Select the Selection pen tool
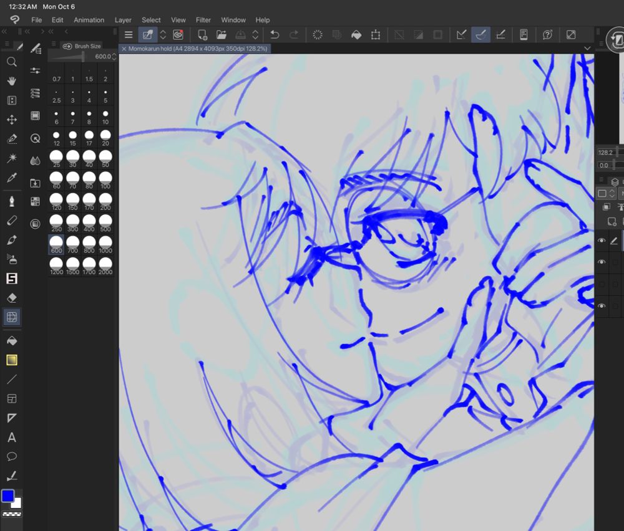The image size is (624, 531). tap(11, 139)
